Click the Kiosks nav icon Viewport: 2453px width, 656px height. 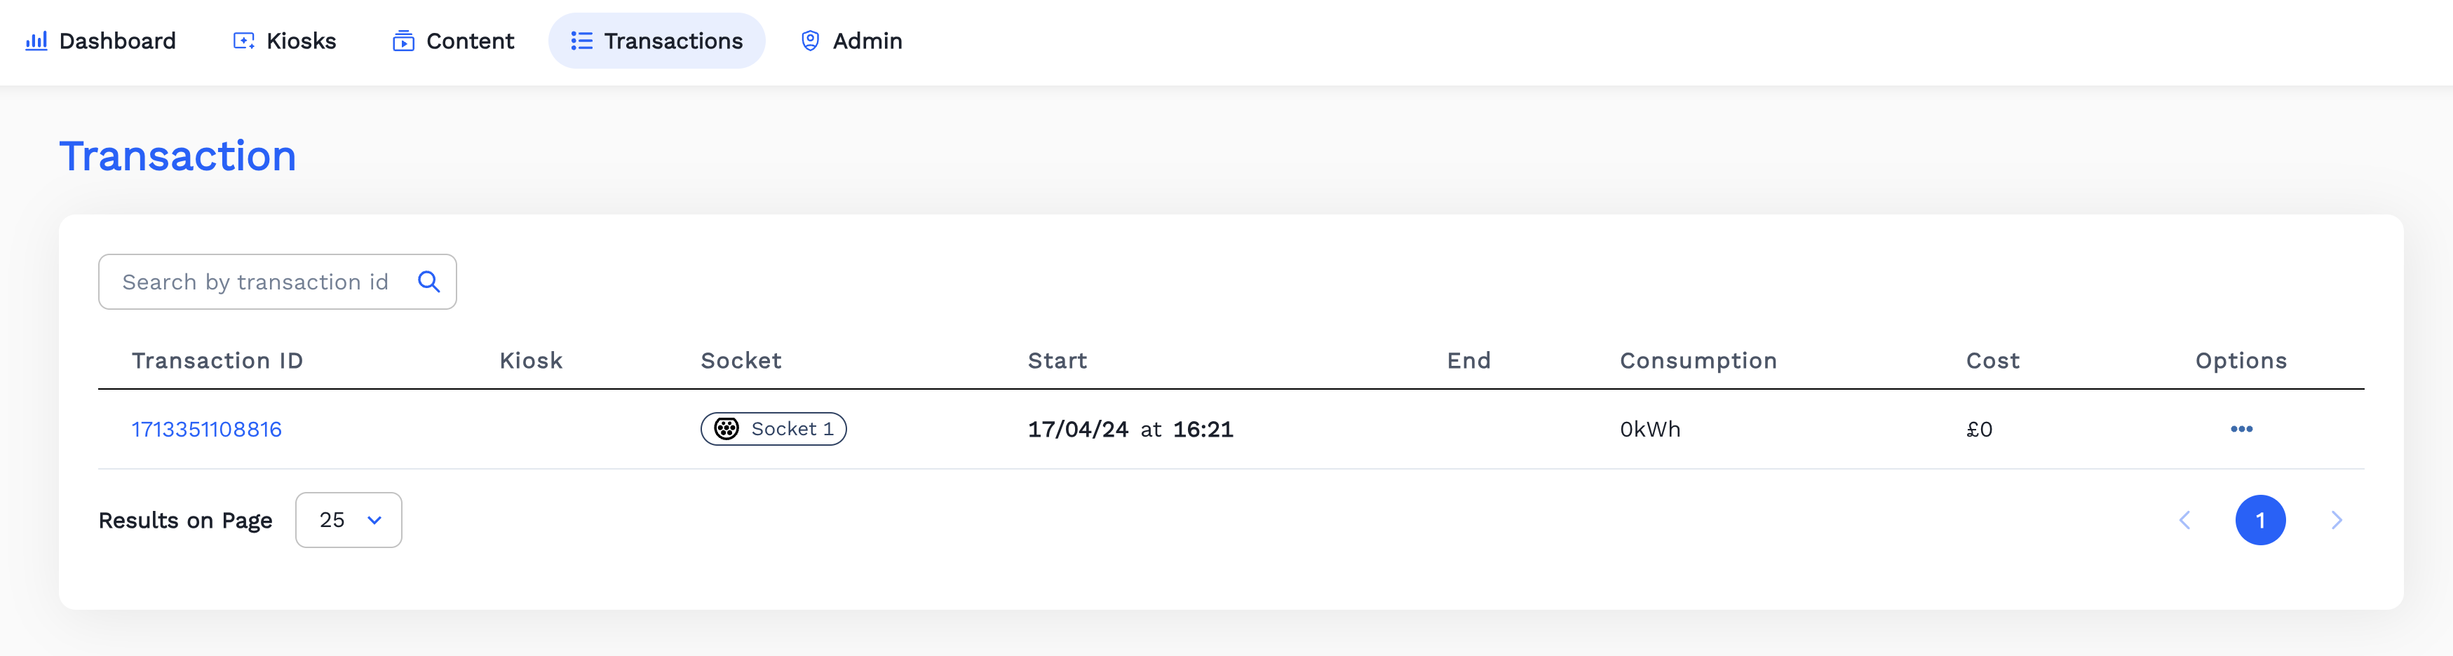(x=244, y=41)
